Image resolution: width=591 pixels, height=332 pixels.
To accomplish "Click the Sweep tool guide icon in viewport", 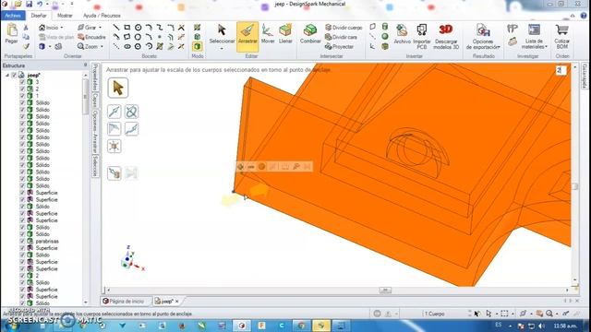I will click(131, 129).
